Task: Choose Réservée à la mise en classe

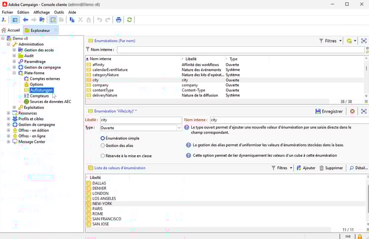Action: coord(103,155)
